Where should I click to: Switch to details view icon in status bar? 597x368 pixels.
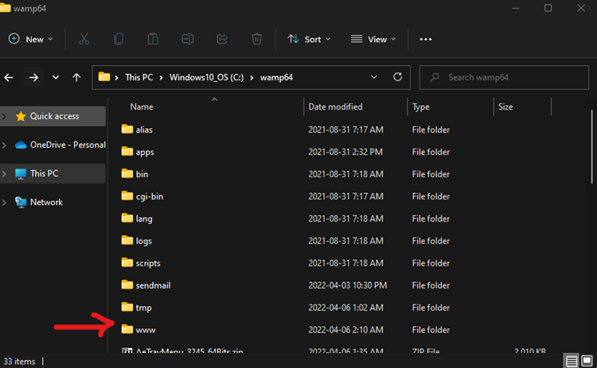[571, 361]
